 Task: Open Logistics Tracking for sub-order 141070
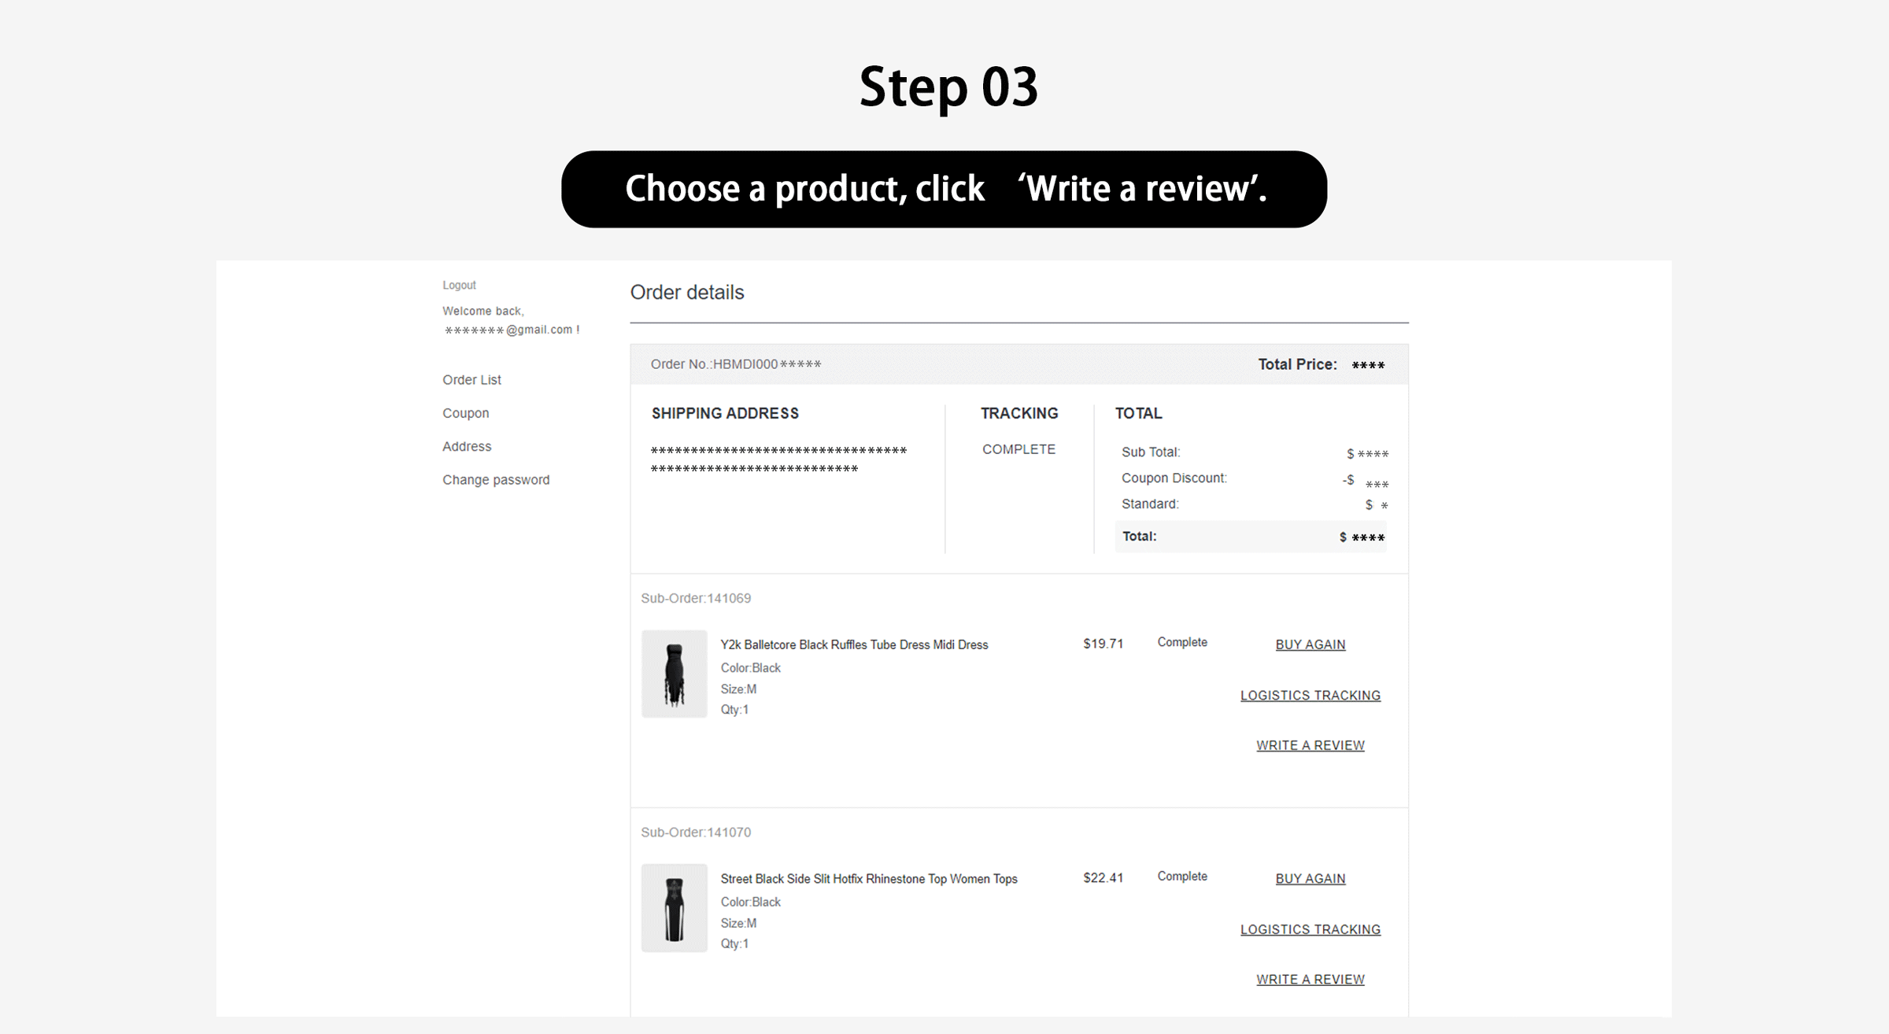[1310, 929]
